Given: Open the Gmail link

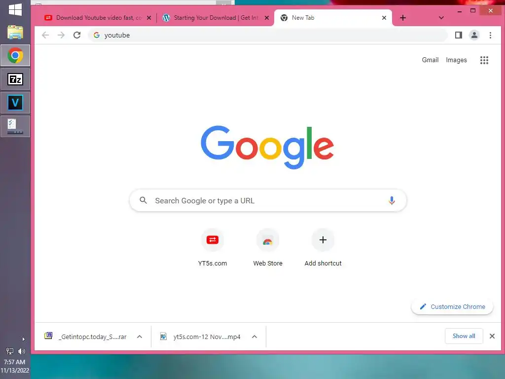Looking at the screenshot, I should click(x=430, y=60).
